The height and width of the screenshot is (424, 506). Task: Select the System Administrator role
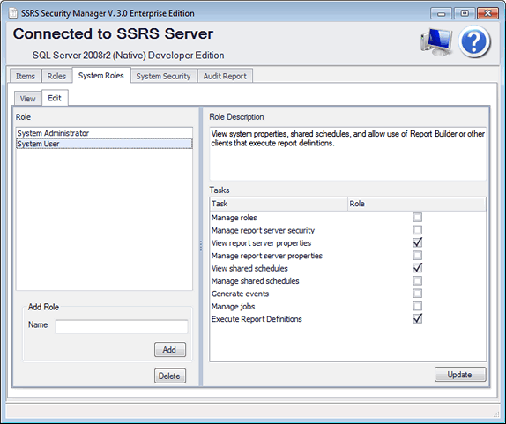tap(104, 133)
